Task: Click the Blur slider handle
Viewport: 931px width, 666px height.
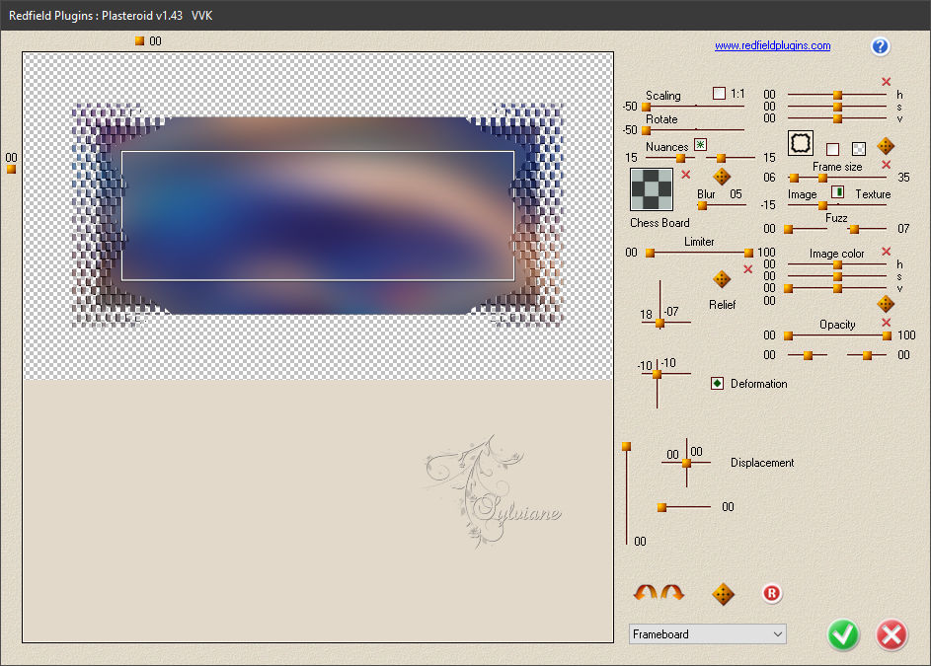Action: [x=702, y=206]
